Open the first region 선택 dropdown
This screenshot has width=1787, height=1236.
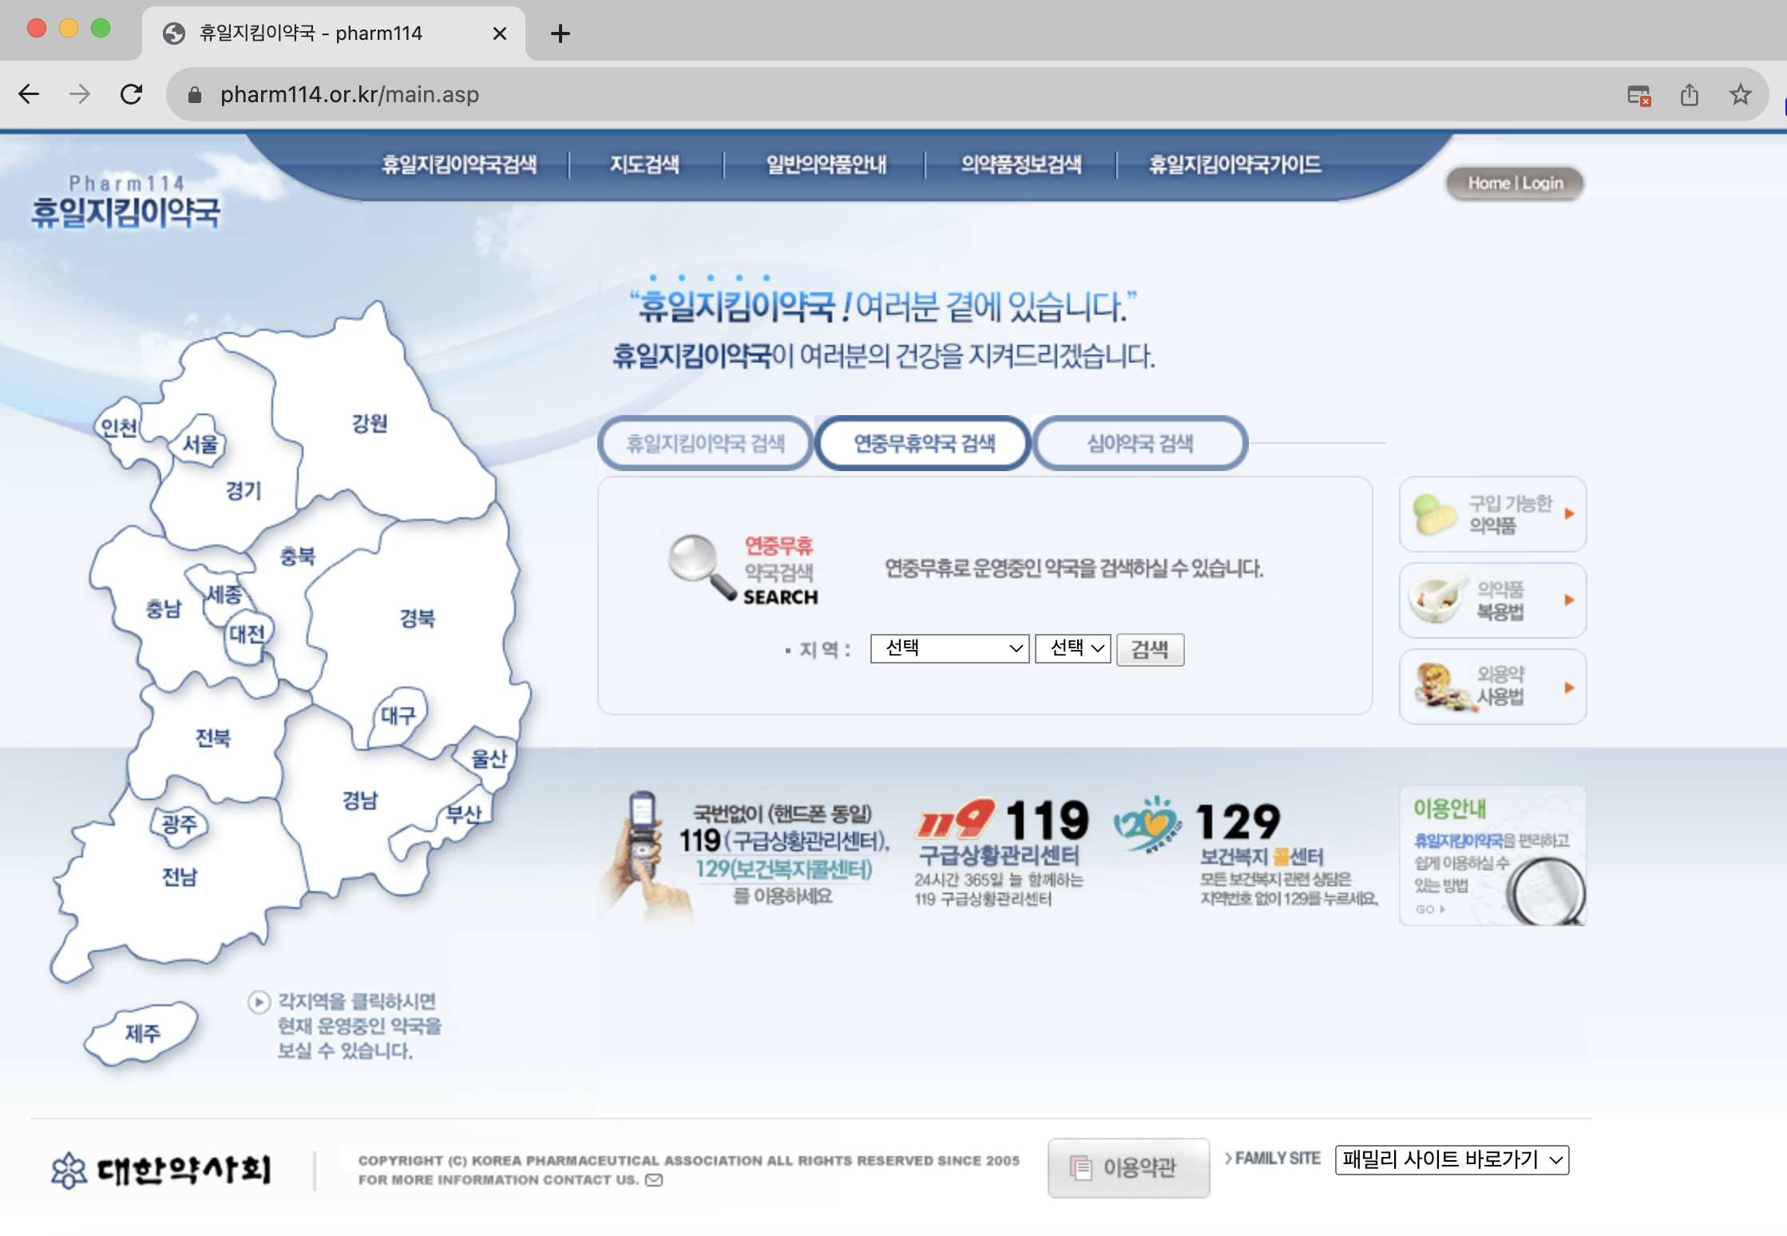pyautogui.click(x=949, y=648)
